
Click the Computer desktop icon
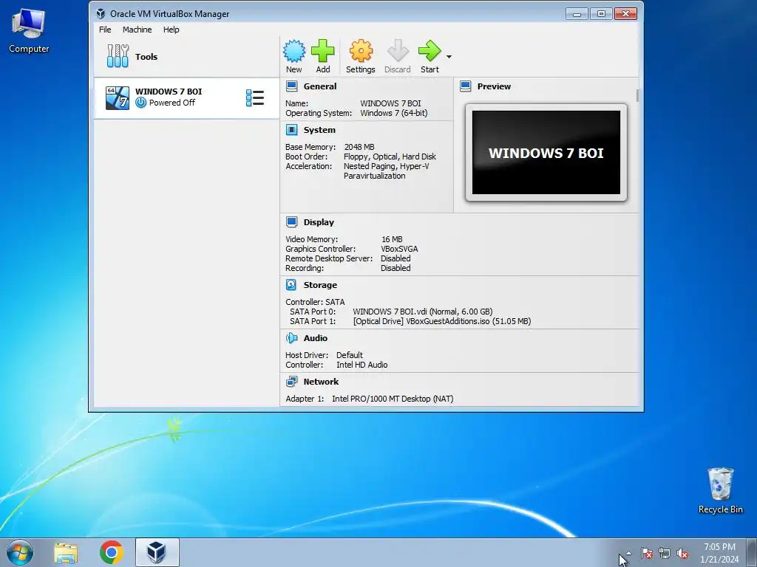tap(29, 30)
